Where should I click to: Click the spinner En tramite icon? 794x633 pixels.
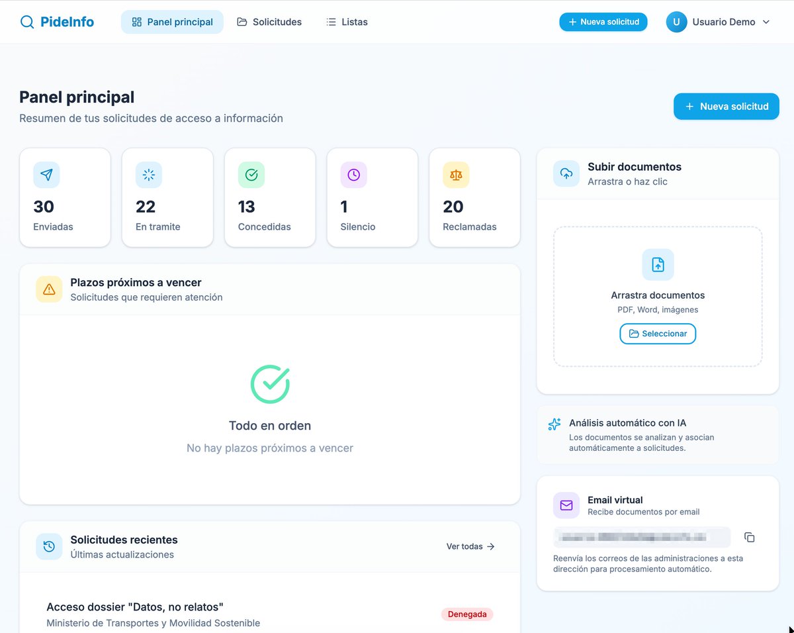click(149, 175)
